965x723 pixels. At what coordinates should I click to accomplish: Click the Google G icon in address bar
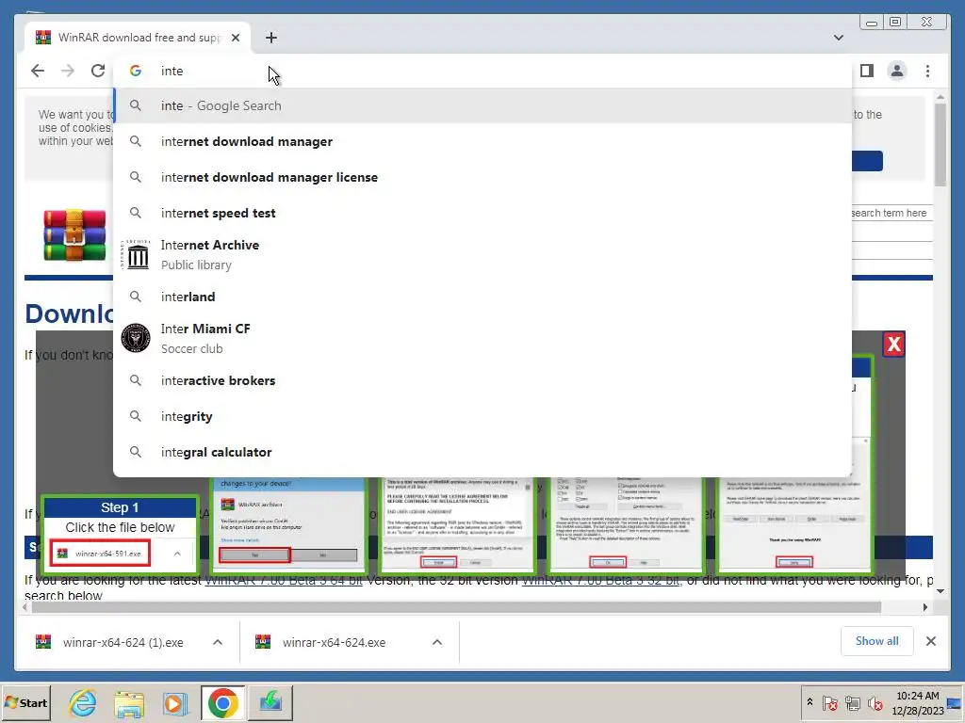click(136, 71)
